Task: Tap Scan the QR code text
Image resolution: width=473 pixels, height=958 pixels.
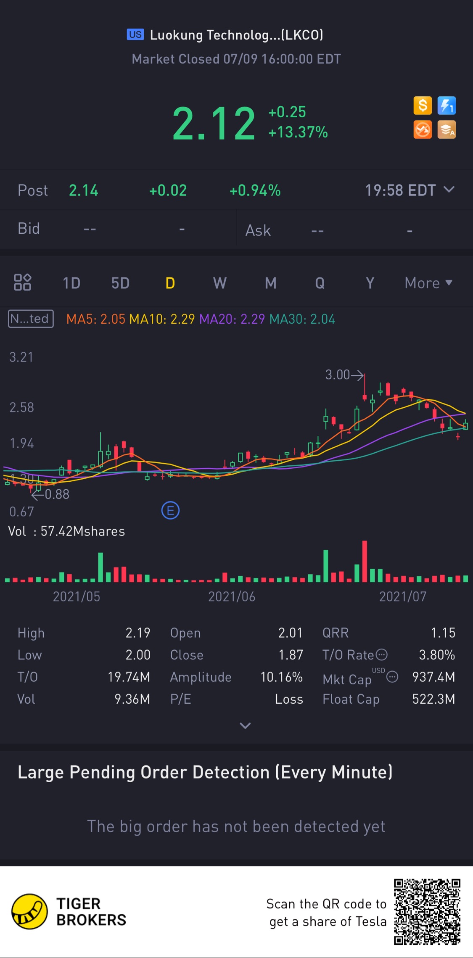Action: point(326,913)
